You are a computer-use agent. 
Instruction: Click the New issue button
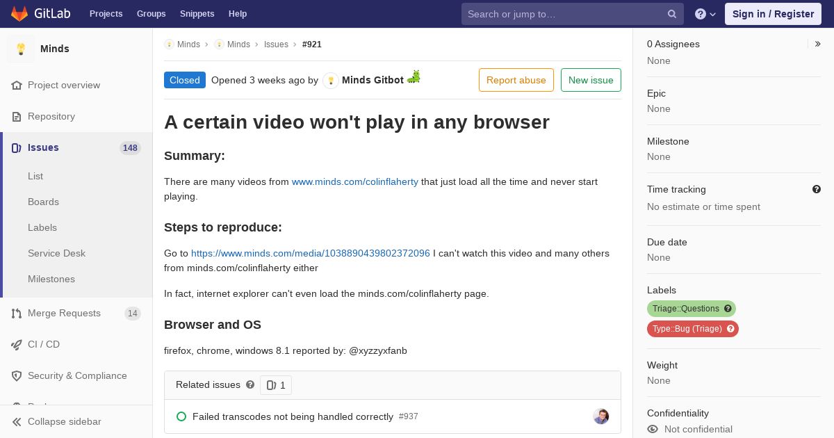(591, 80)
